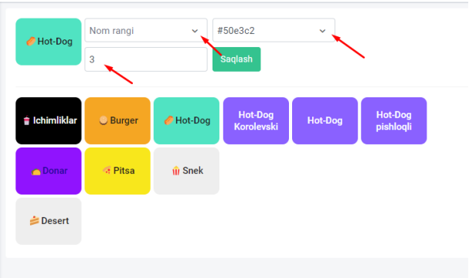This screenshot has width=469, height=278.
Task: Select the black Ichimliklar category tile
Action: [x=49, y=120]
